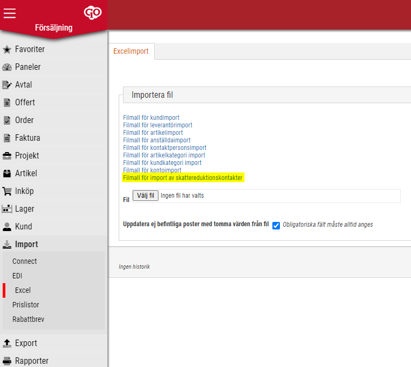This screenshot has width=411, height=367.
Task: Click the file input field area
Action: click(x=266, y=196)
